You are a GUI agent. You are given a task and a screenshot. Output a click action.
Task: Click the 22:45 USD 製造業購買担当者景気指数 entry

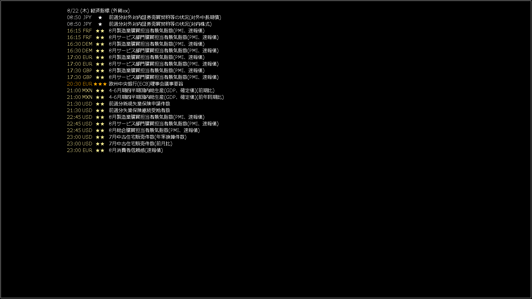coord(157,117)
